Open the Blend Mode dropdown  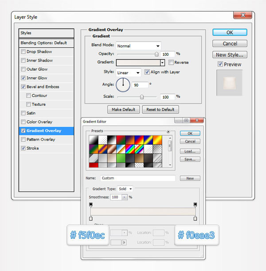point(138,46)
